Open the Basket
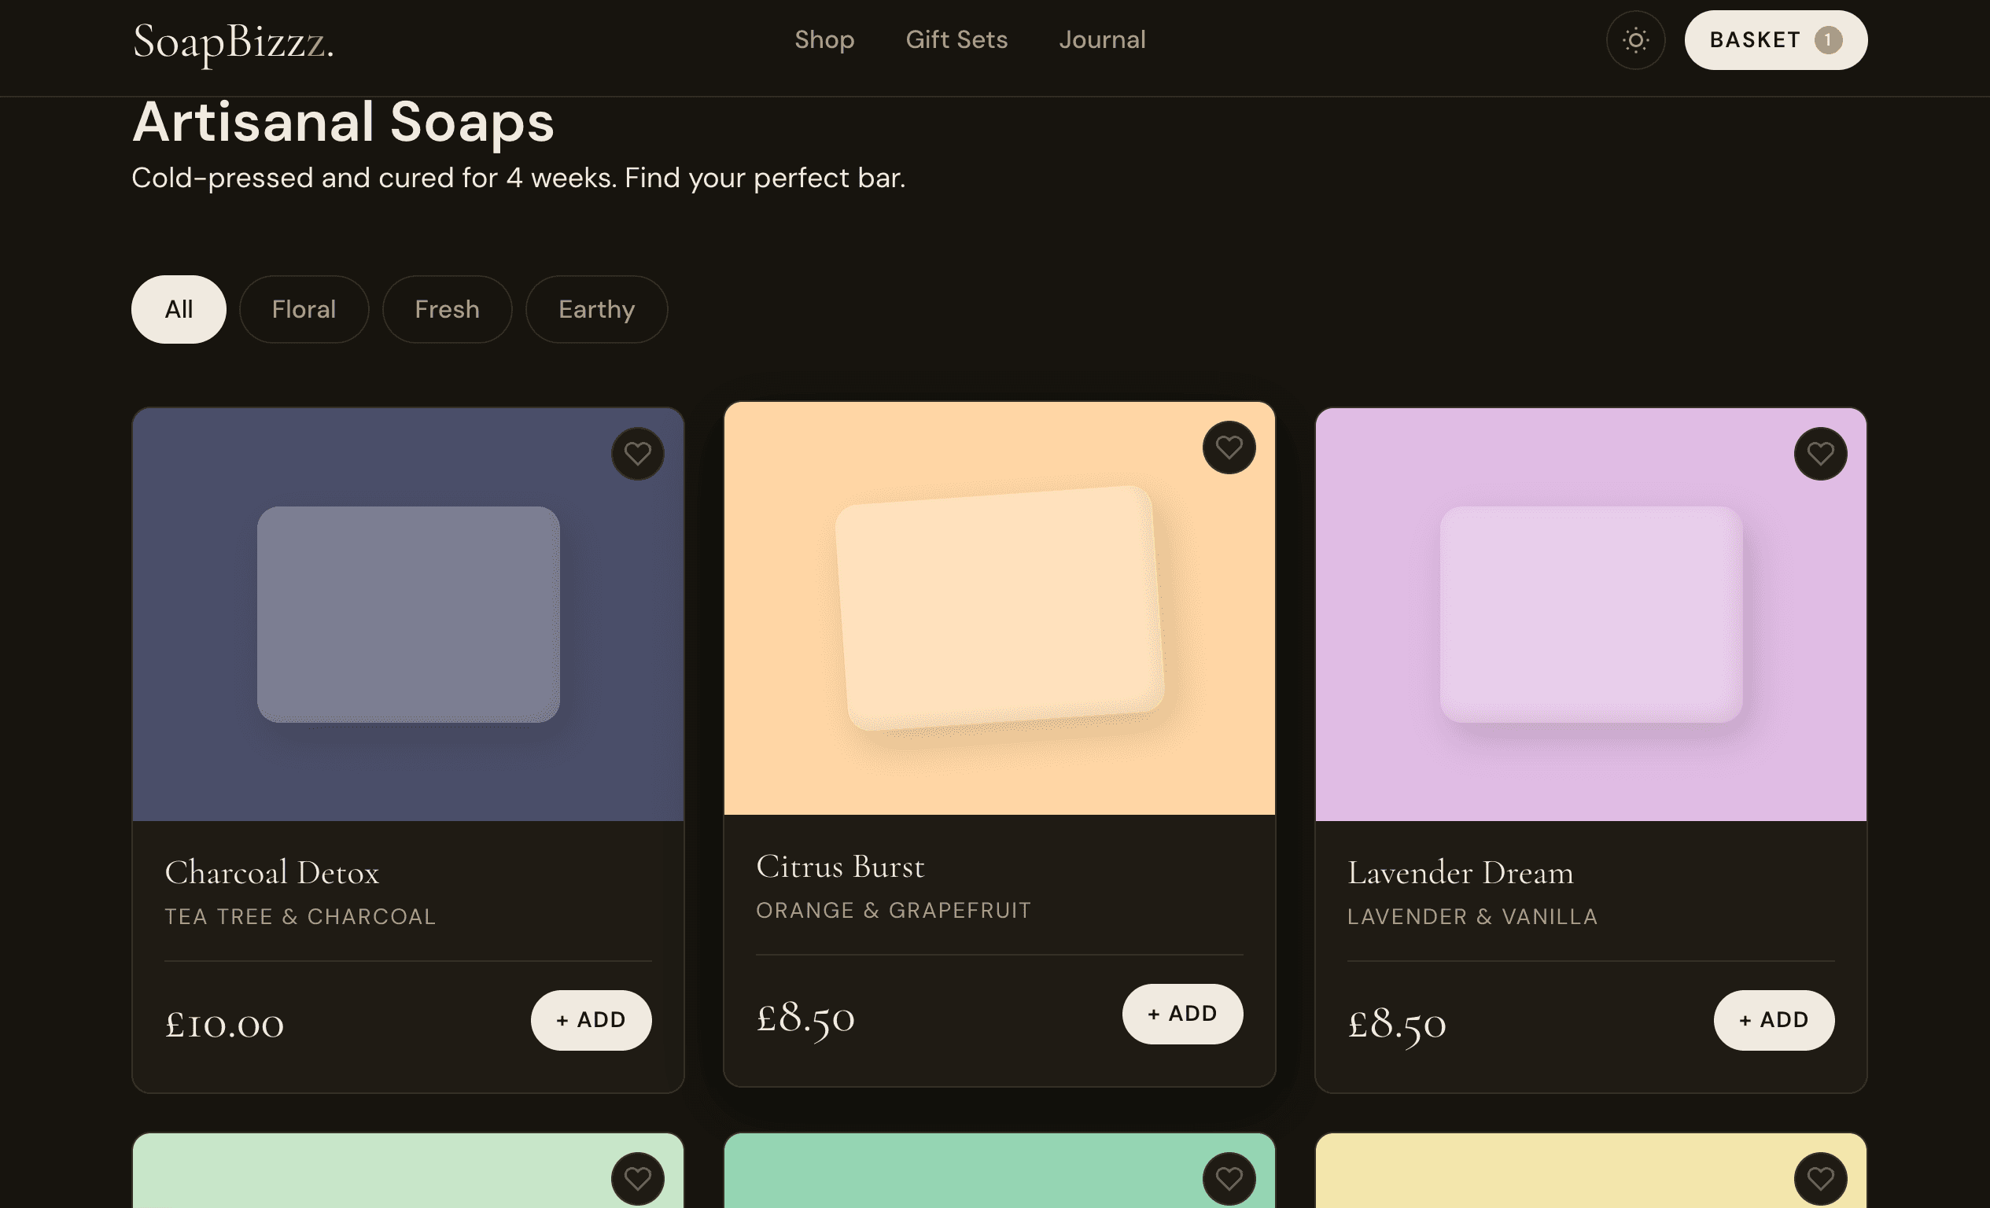The height and width of the screenshot is (1208, 1990). coord(1775,39)
